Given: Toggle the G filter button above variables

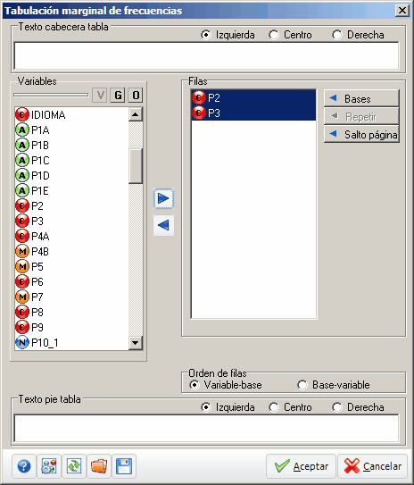Looking at the screenshot, I should pos(118,95).
